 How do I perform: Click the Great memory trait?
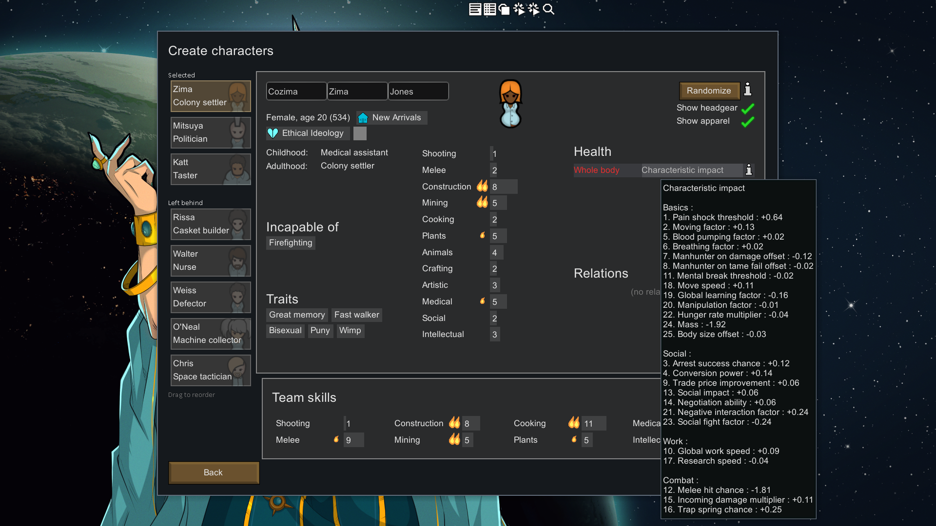coord(297,315)
